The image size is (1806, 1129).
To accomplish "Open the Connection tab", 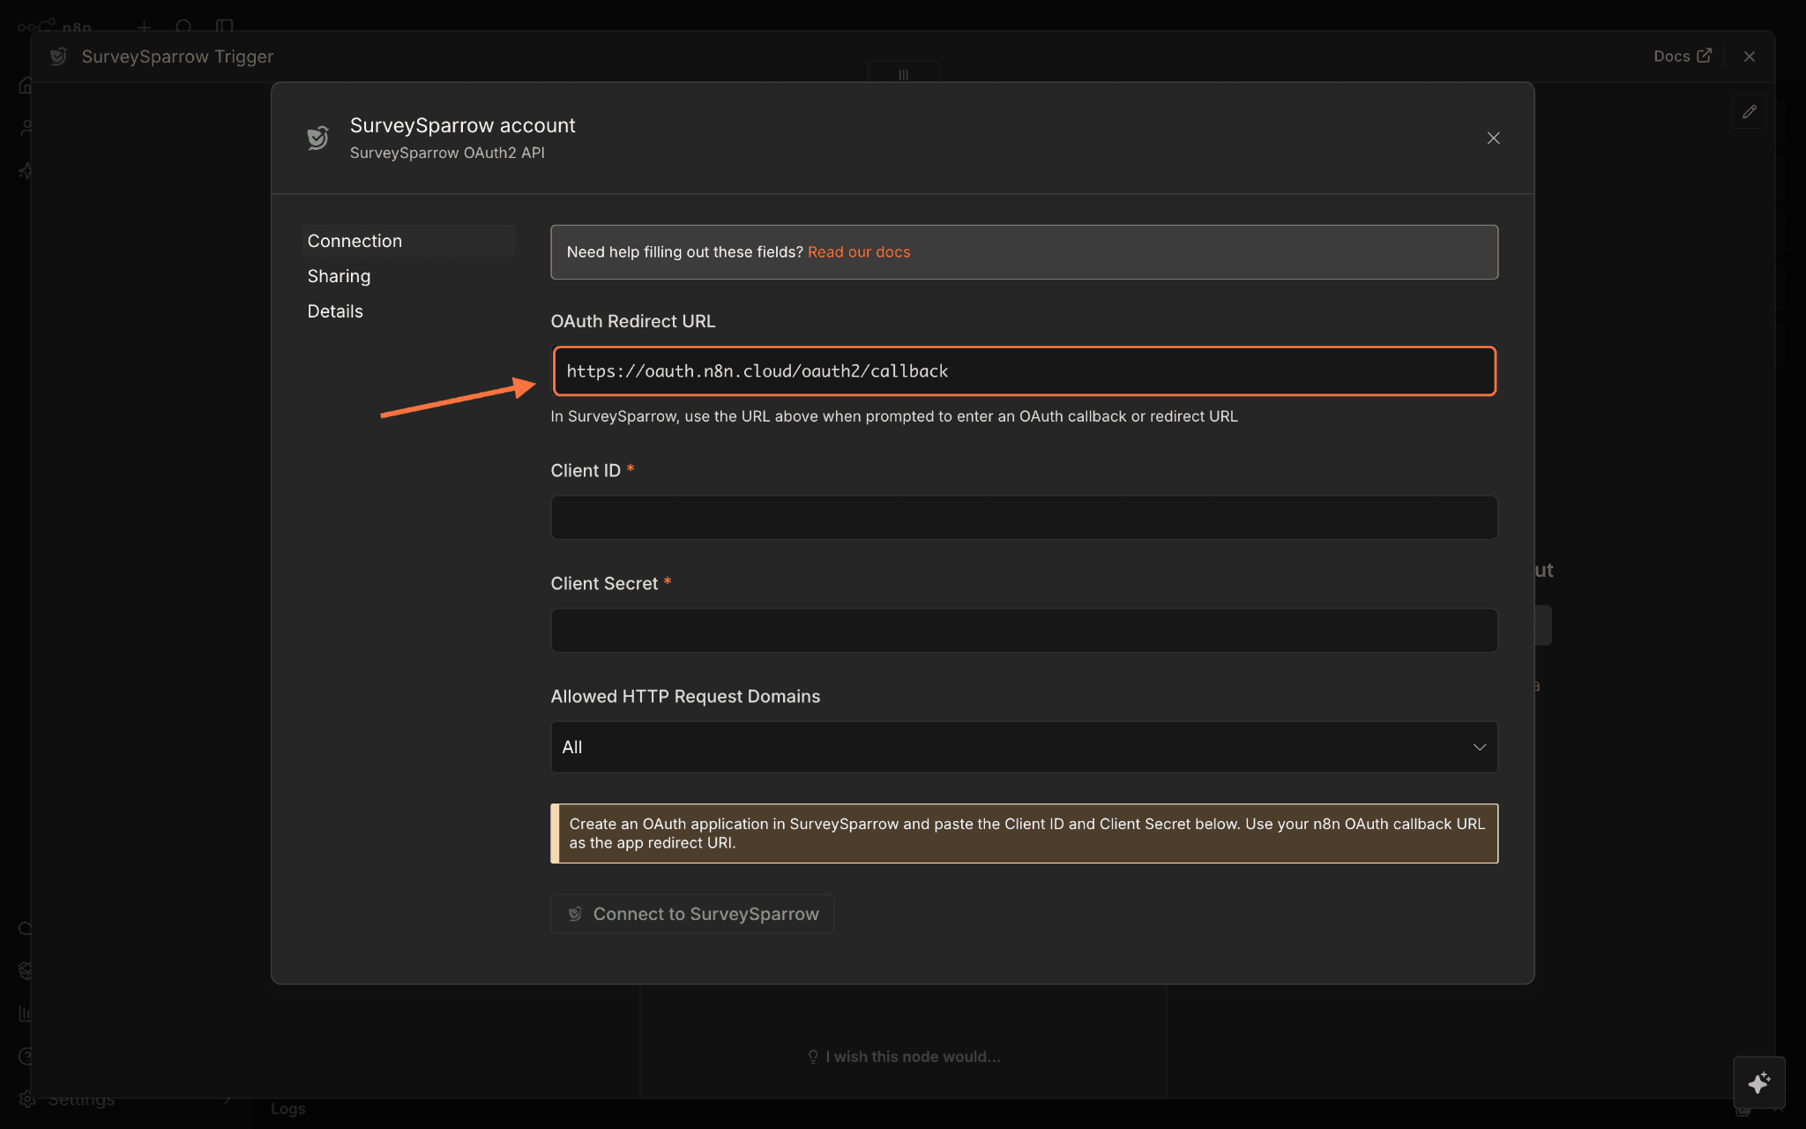I will pyautogui.click(x=408, y=241).
